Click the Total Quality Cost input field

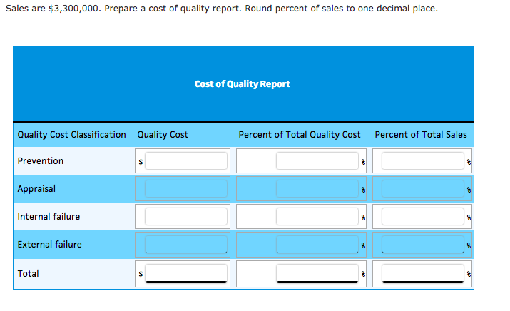pos(186,274)
